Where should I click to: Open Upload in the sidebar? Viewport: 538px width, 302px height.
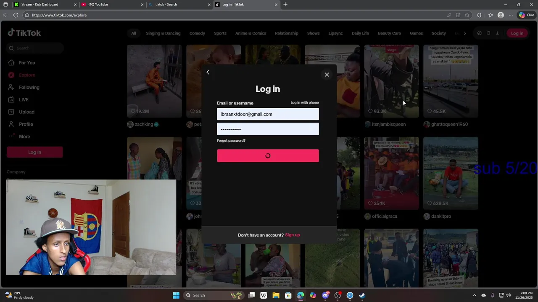(x=26, y=112)
